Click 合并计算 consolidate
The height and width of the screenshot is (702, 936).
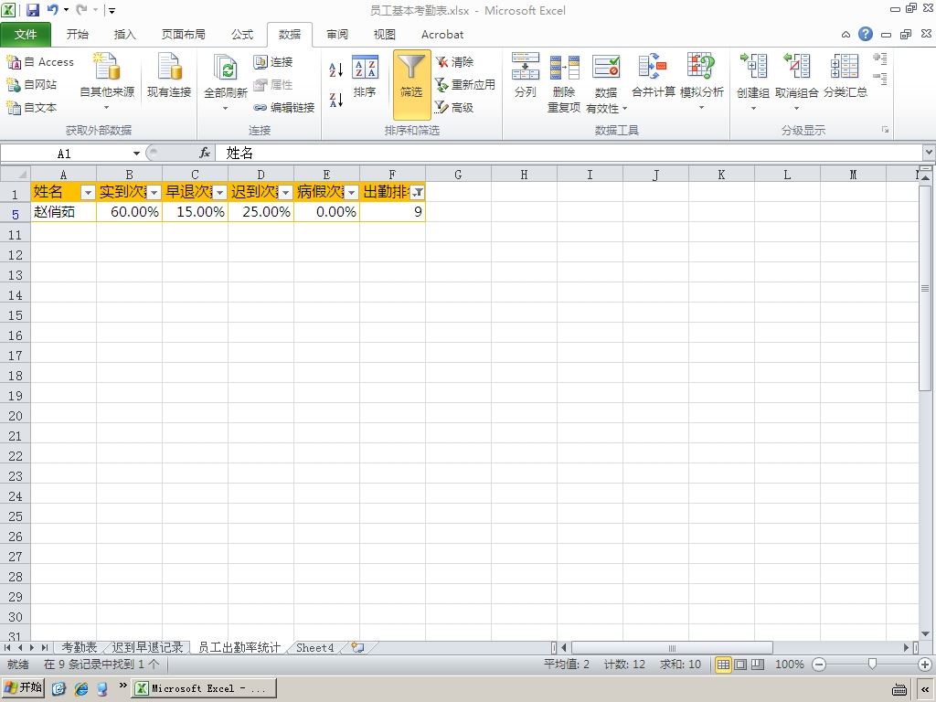click(x=653, y=75)
